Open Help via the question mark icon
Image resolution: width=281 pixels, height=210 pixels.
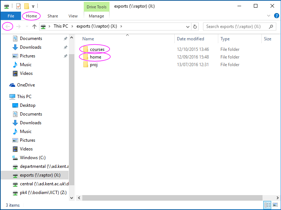(x=277, y=16)
